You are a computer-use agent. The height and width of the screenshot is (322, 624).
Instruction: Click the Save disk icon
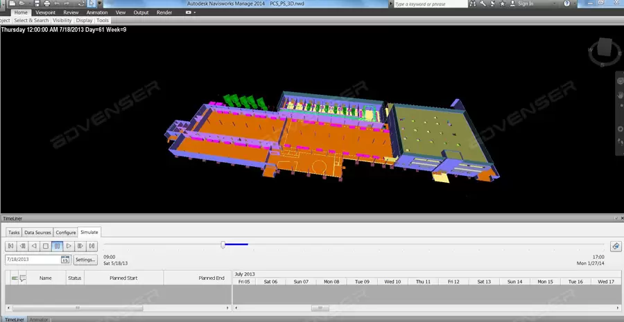click(37, 3)
